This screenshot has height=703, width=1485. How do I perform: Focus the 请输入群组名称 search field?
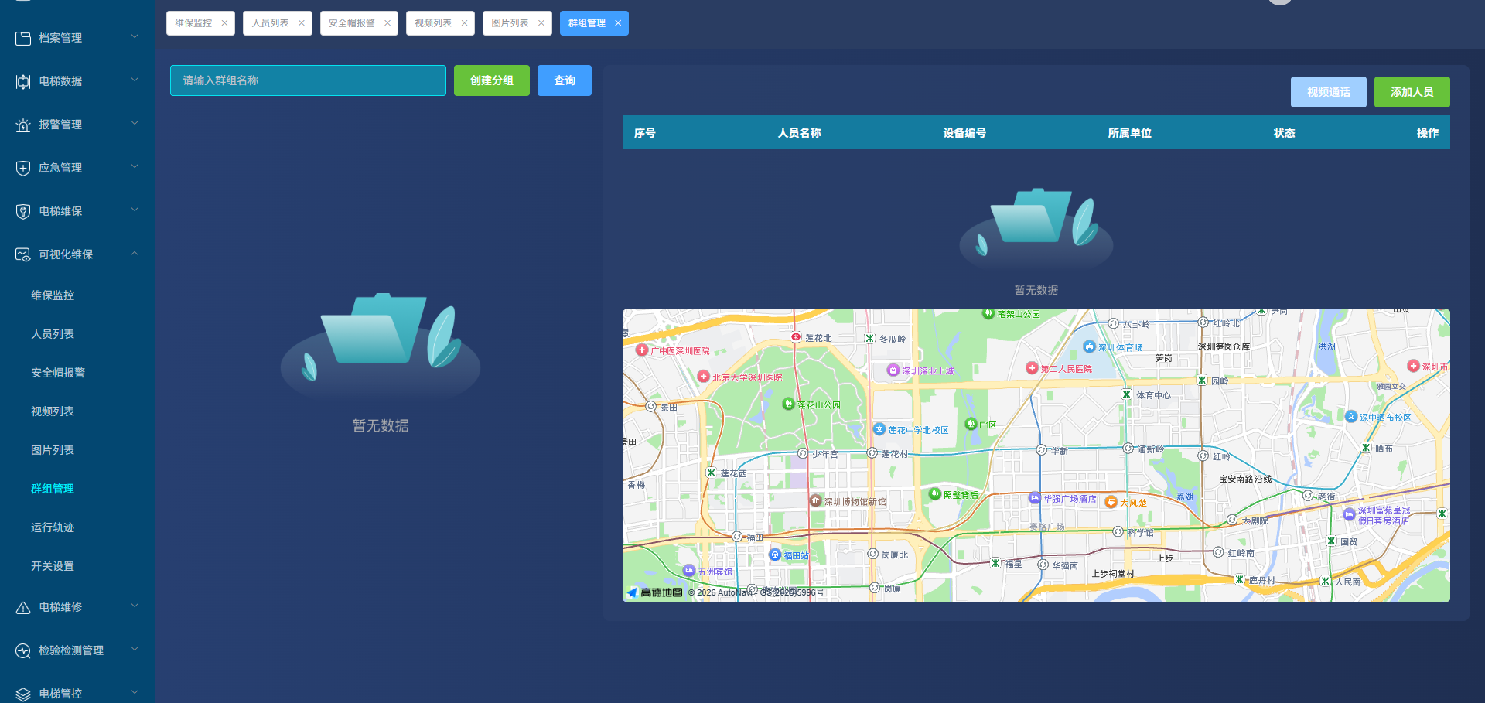pos(308,80)
